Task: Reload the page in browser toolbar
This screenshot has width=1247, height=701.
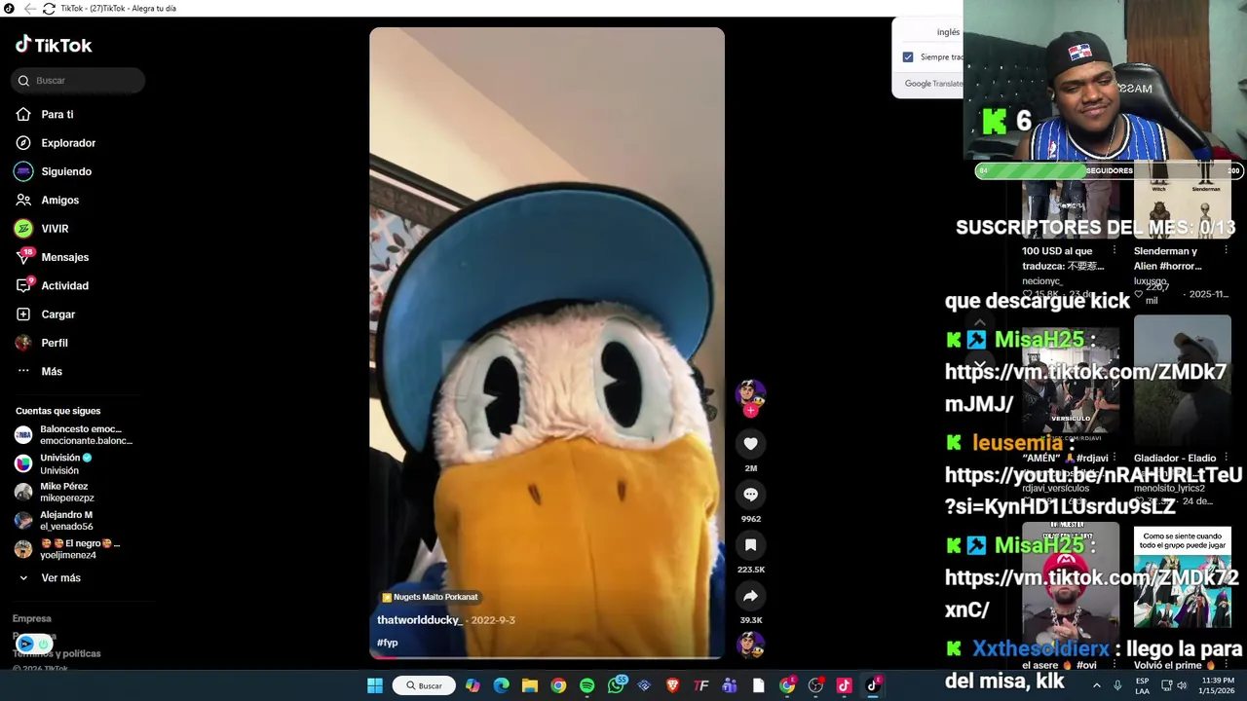Action: point(49,9)
